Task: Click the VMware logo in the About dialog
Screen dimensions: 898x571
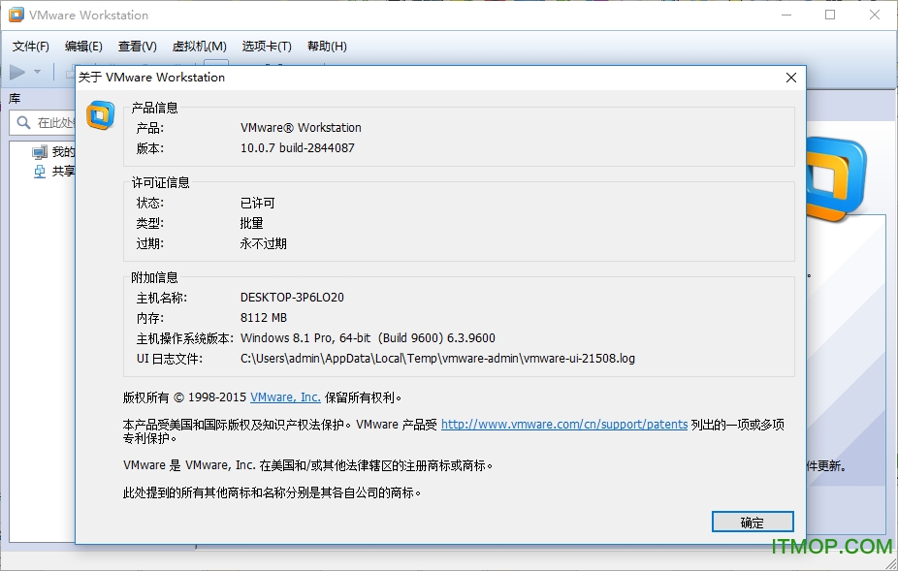Action: click(101, 115)
